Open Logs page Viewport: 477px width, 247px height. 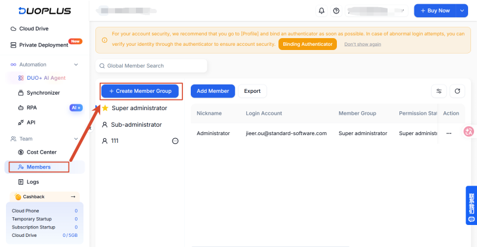click(x=29, y=182)
